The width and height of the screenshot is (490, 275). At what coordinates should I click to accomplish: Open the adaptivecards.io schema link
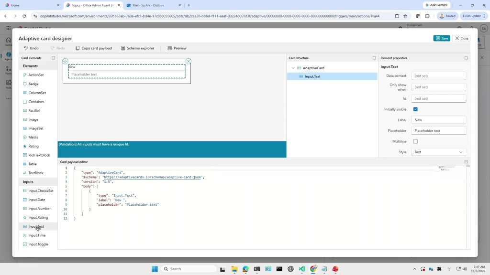click(x=153, y=177)
